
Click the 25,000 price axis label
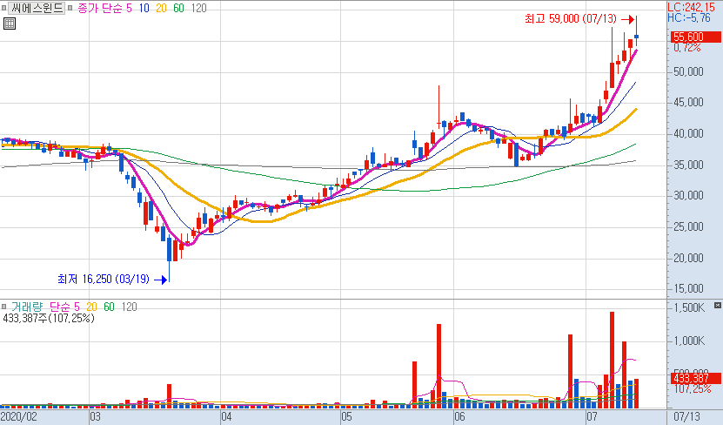pyautogui.click(x=688, y=226)
